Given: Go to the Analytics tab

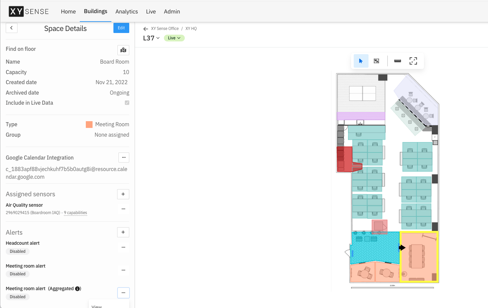Looking at the screenshot, I should click(127, 11).
